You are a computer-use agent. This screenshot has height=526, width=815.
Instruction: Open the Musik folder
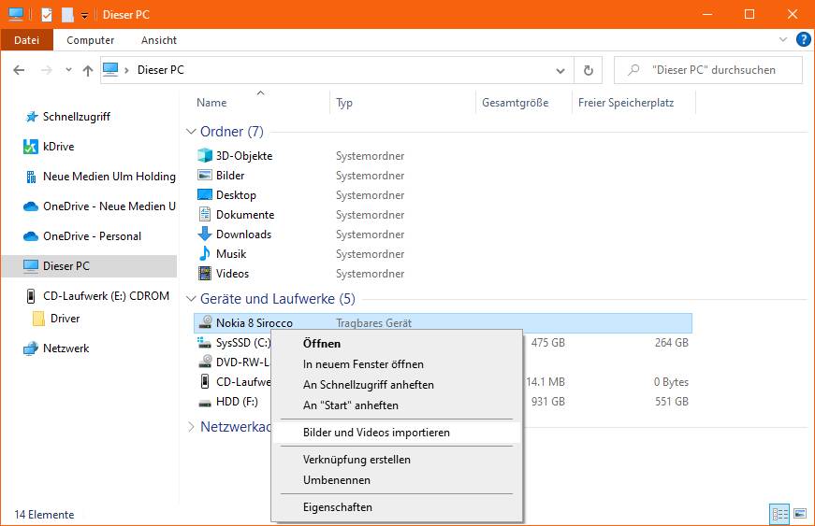point(231,254)
